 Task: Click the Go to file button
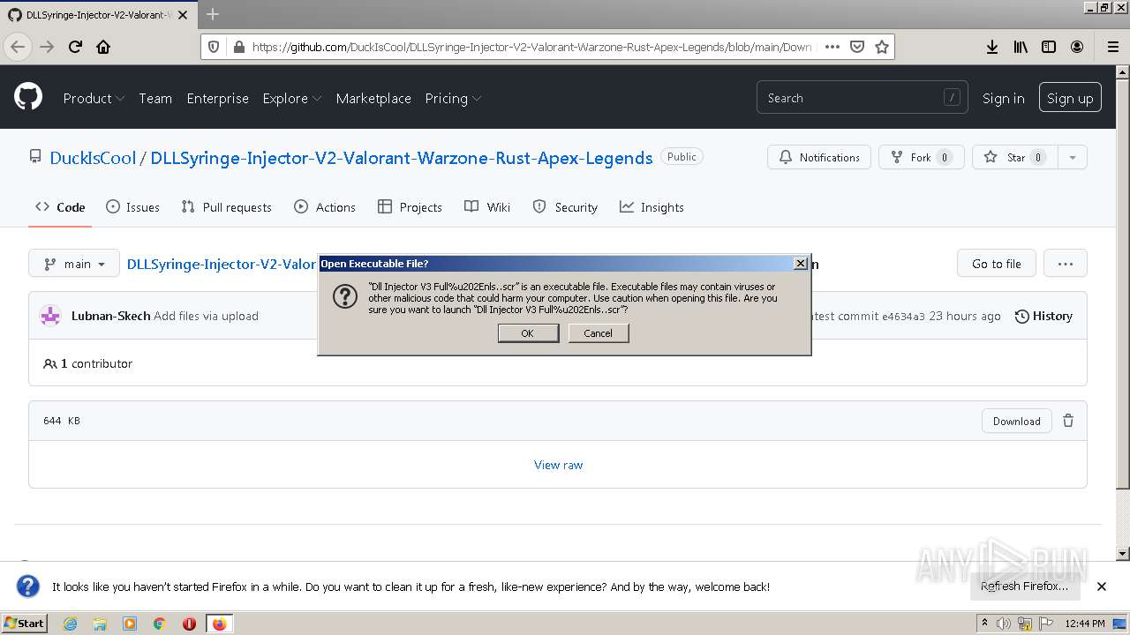click(x=996, y=264)
